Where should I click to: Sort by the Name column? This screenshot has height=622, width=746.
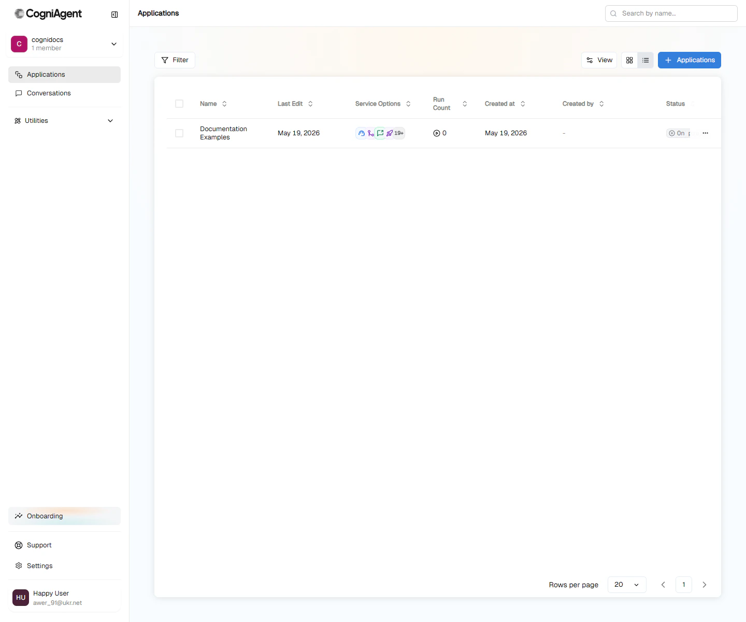click(213, 104)
